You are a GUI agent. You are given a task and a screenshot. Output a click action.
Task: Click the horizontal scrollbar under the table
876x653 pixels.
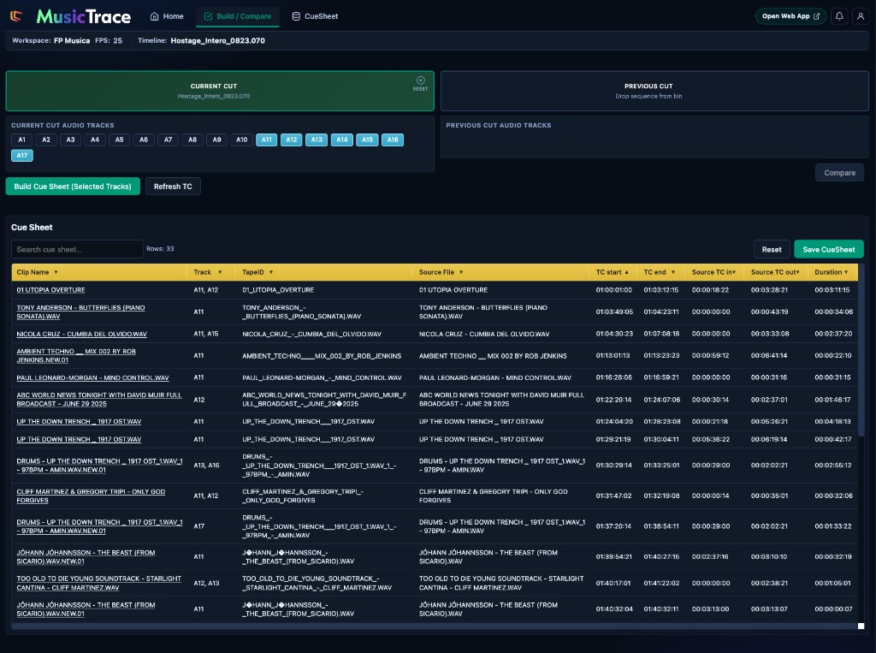click(x=435, y=626)
